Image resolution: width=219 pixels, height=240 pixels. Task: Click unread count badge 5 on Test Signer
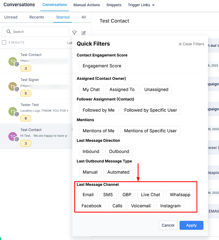tap(26, 93)
